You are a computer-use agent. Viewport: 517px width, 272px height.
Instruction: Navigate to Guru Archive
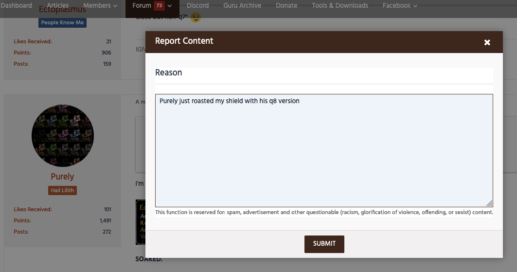pos(242,5)
